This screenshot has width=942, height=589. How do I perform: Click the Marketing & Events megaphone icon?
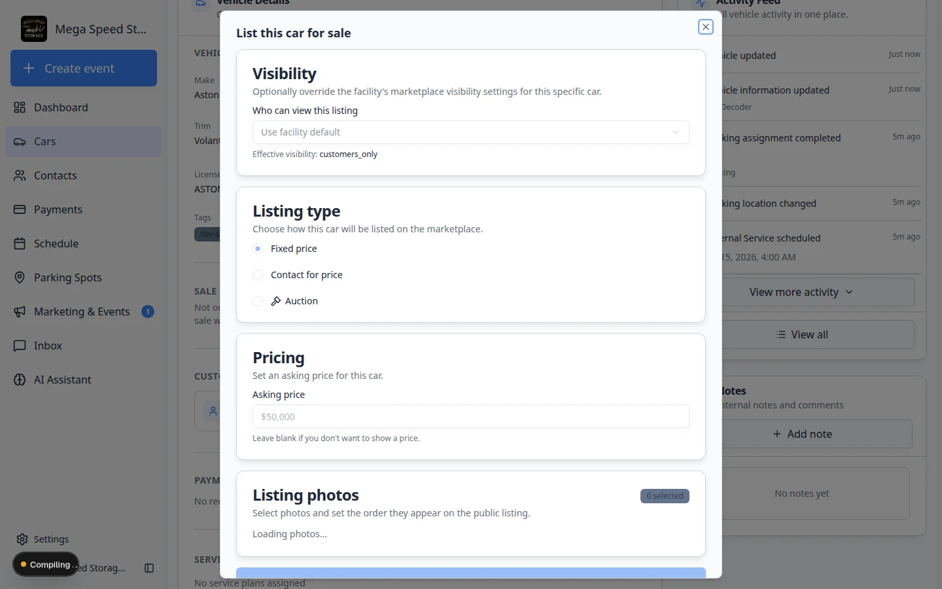pyautogui.click(x=20, y=312)
